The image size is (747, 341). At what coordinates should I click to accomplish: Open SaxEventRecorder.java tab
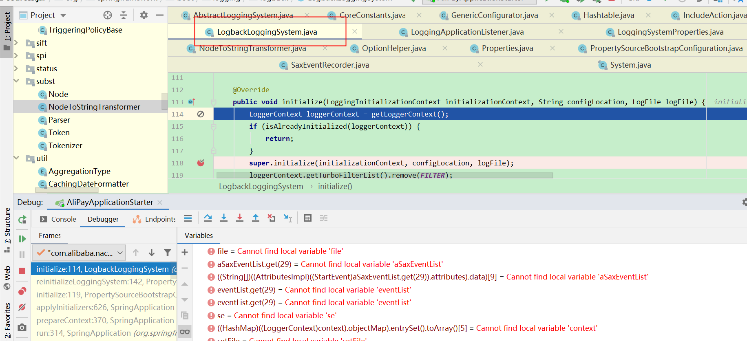coord(330,65)
